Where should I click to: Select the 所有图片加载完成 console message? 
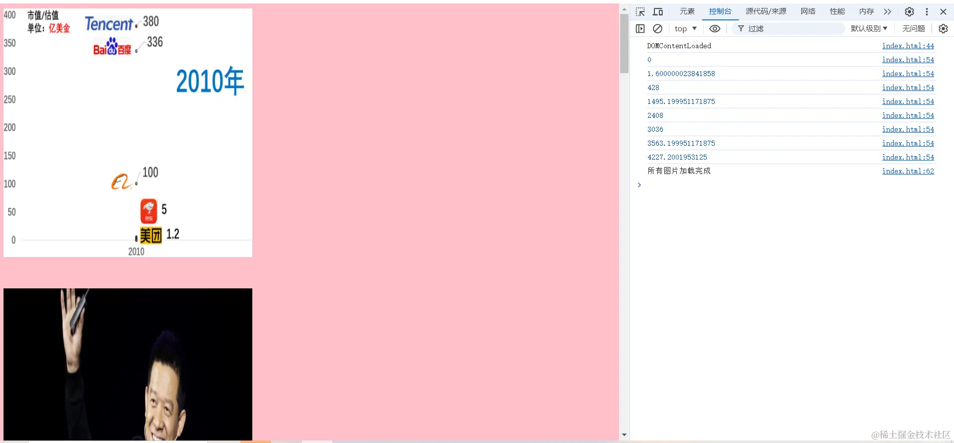point(679,171)
